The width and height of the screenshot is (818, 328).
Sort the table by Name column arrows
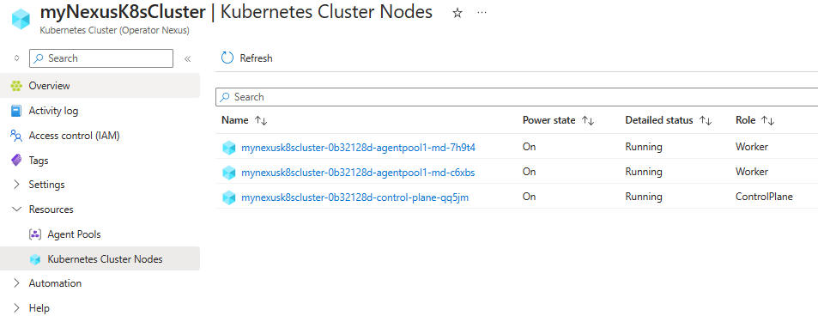261,120
